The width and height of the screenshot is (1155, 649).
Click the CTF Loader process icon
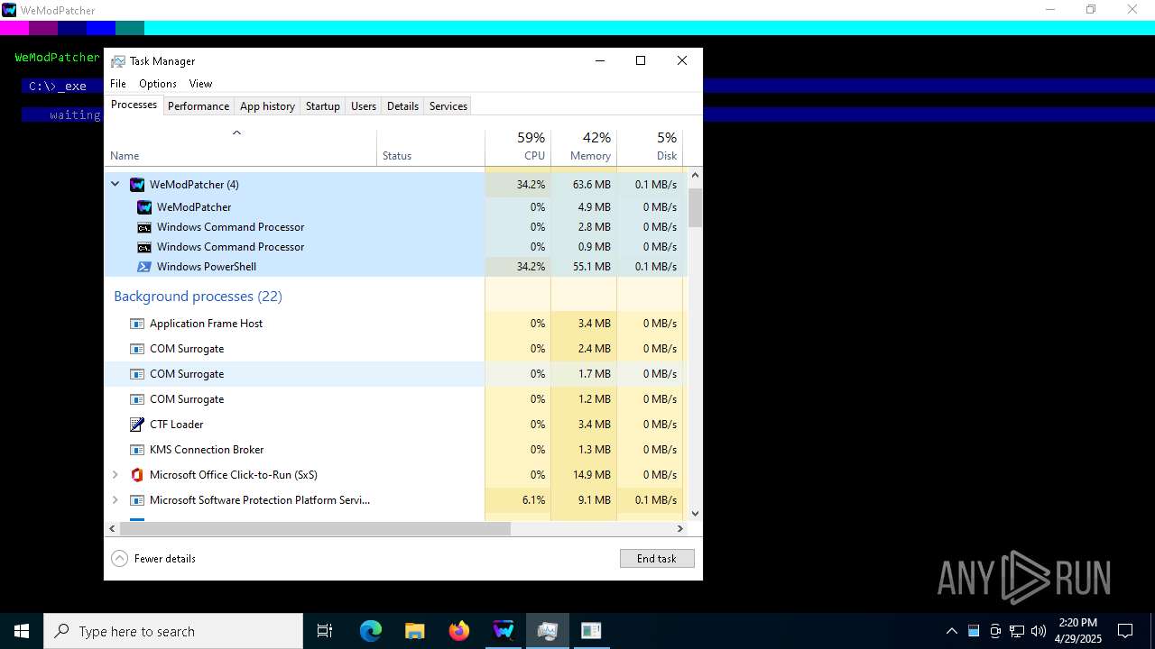pyautogui.click(x=137, y=425)
